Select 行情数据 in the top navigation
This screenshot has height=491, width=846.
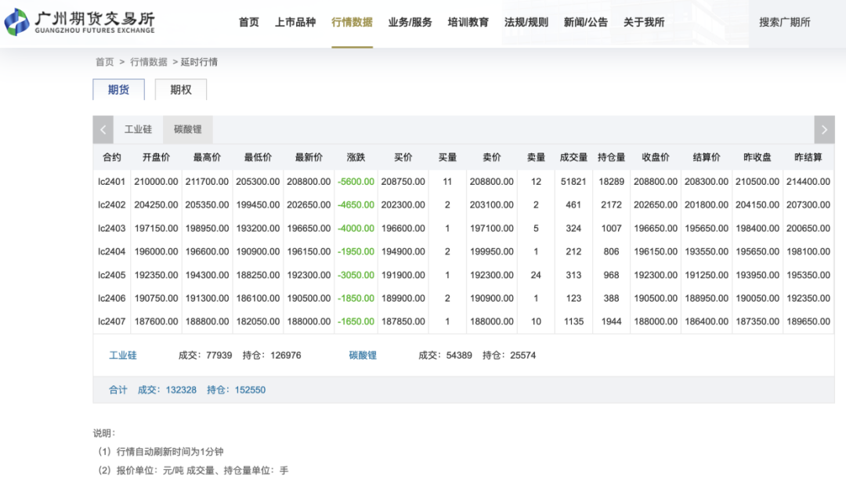(x=352, y=23)
